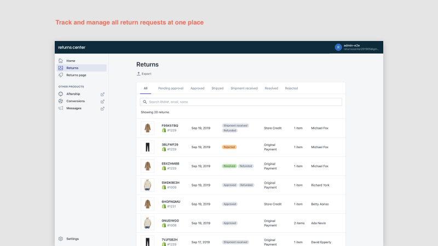Click the orange Rejected status badge

click(x=229, y=147)
